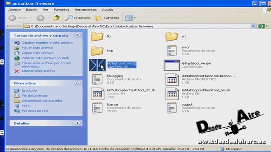The width and height of the screenshot is (271, 152).
Task: Click the Mi PC computer icon
Action: (17, 106)
